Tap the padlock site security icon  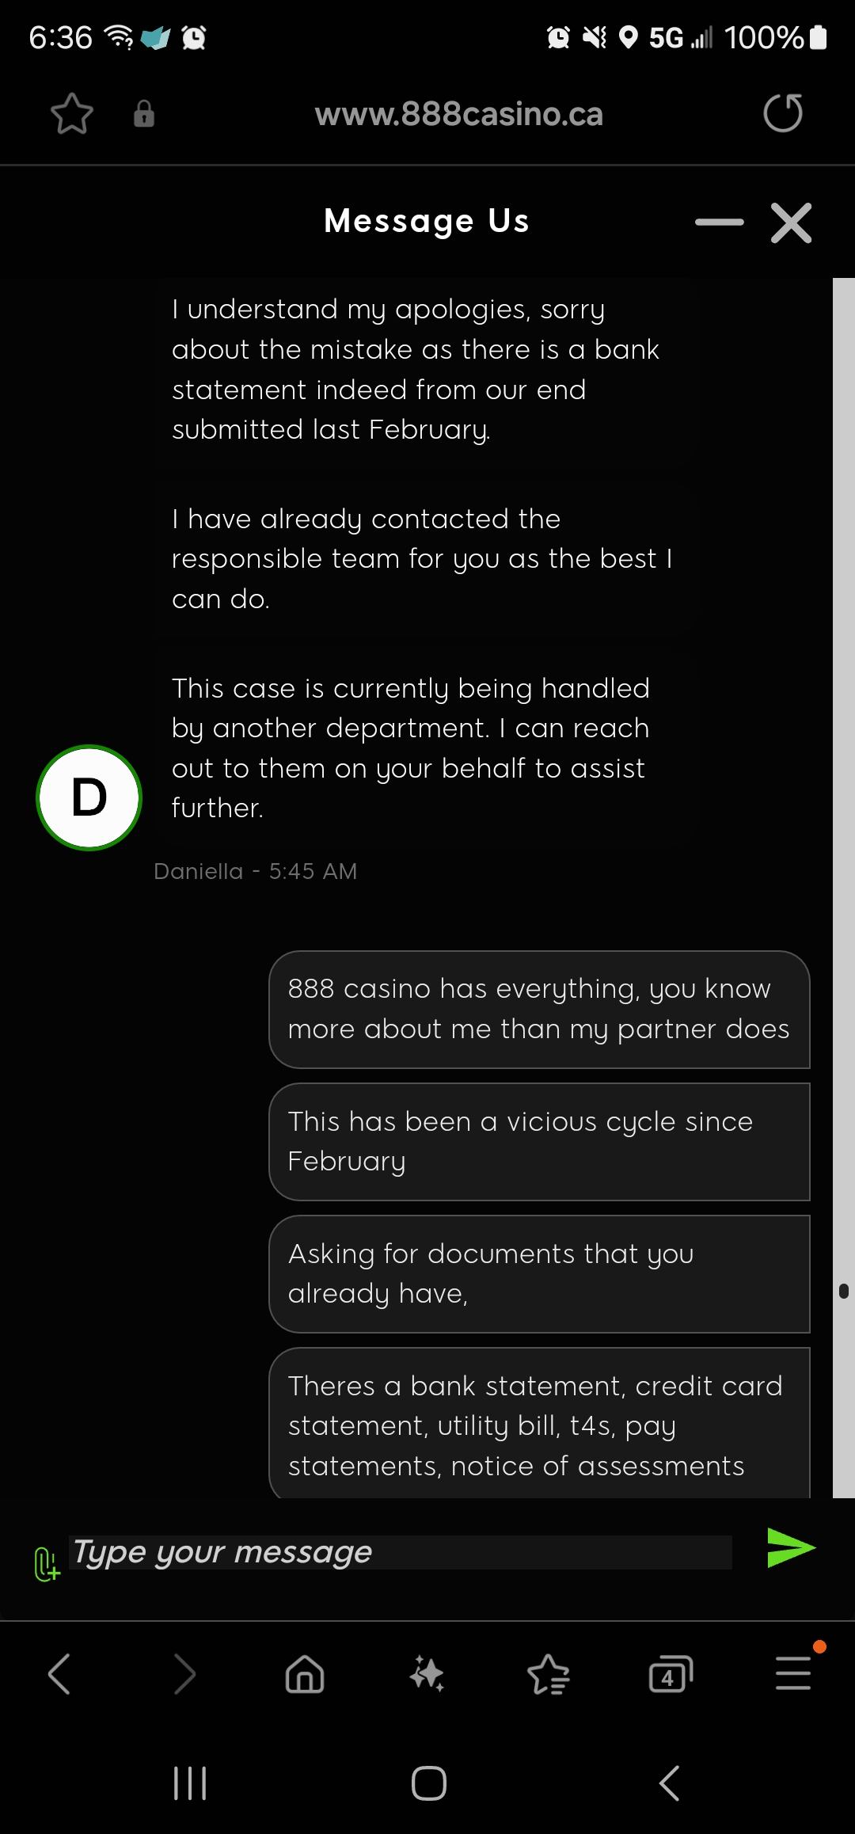click(x=143, y=114)
